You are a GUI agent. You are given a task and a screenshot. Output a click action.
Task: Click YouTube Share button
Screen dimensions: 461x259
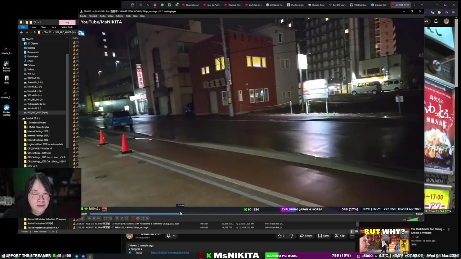[x=306, y=236]
